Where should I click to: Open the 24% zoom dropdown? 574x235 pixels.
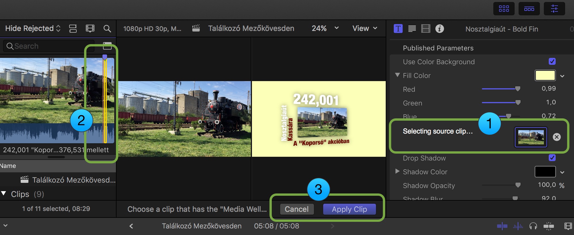pyautogui.click(x=325, y=28)
